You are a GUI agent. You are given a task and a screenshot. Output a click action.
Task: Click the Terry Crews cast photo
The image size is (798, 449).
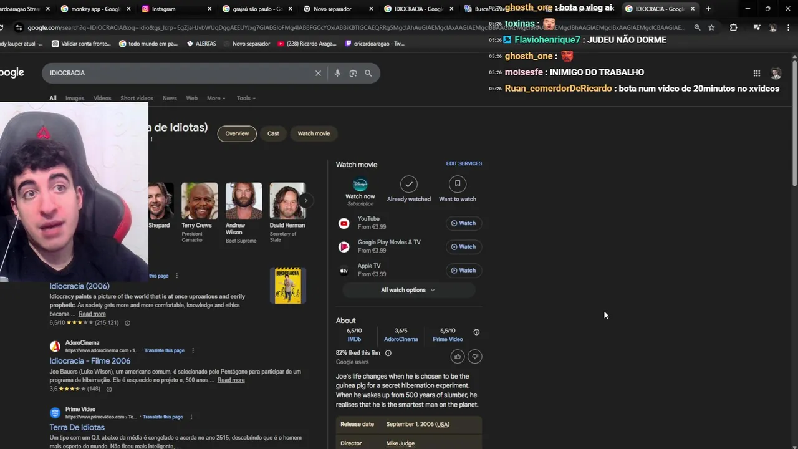click(199, 200)
